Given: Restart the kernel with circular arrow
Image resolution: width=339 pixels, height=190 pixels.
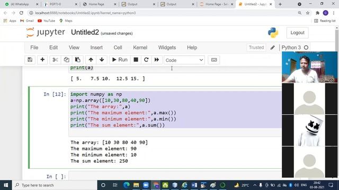Looking at the screenshot, I should point(146,60).
